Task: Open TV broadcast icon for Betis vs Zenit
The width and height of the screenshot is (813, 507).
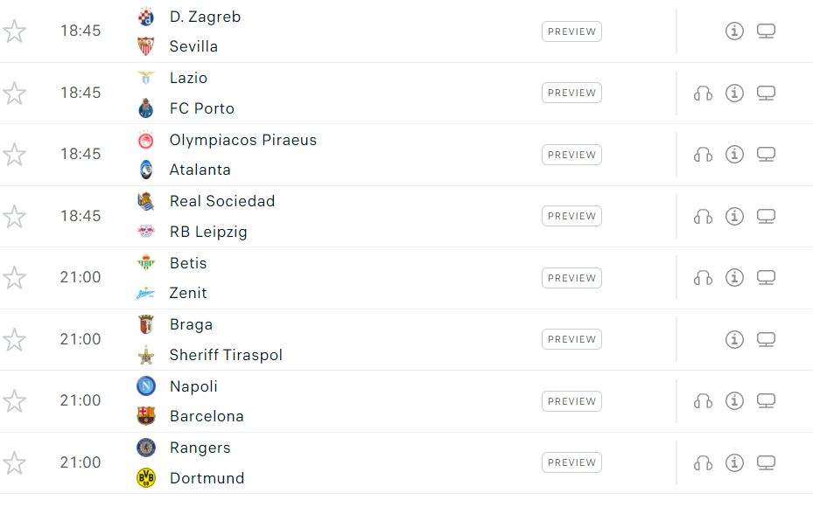Action: (x=766, y=278)
